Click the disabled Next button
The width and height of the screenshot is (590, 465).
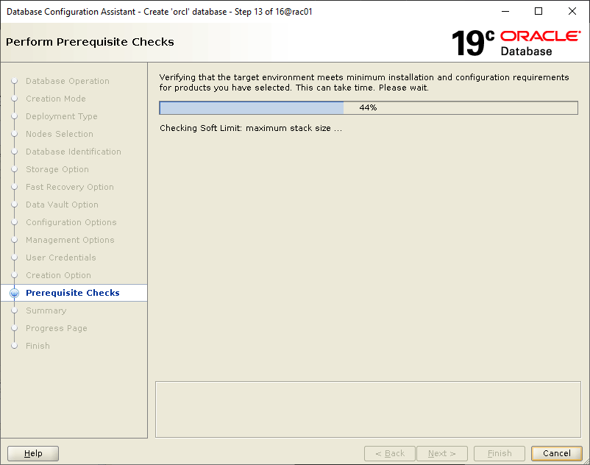[x=442, y=453]
